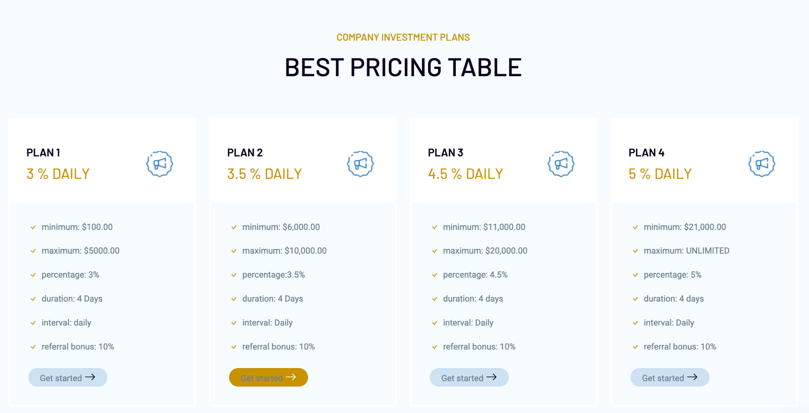Screen dimensions: 809x413
Task: Select the Get started button for Plan 1
Action: point(68,377)
